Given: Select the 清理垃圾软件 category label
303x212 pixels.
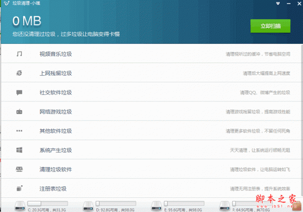Looking at the screenshot, I should coord(56,169).
